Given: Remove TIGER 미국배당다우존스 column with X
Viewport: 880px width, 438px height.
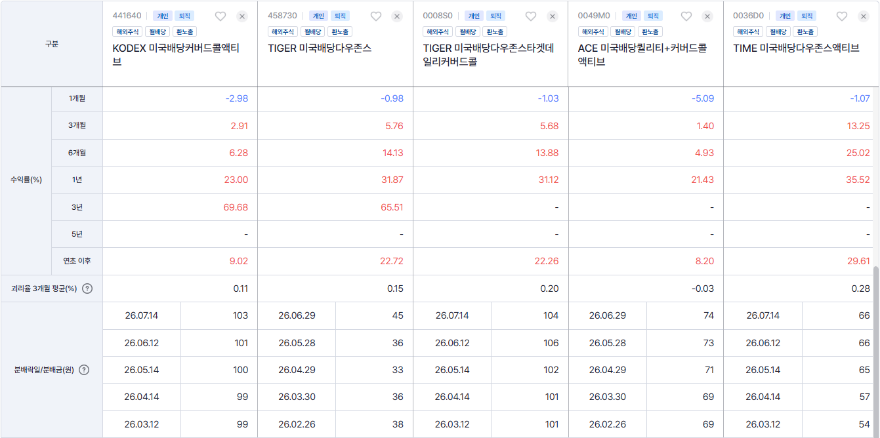Looking at the screenshot, I should (x=397, y=16).
